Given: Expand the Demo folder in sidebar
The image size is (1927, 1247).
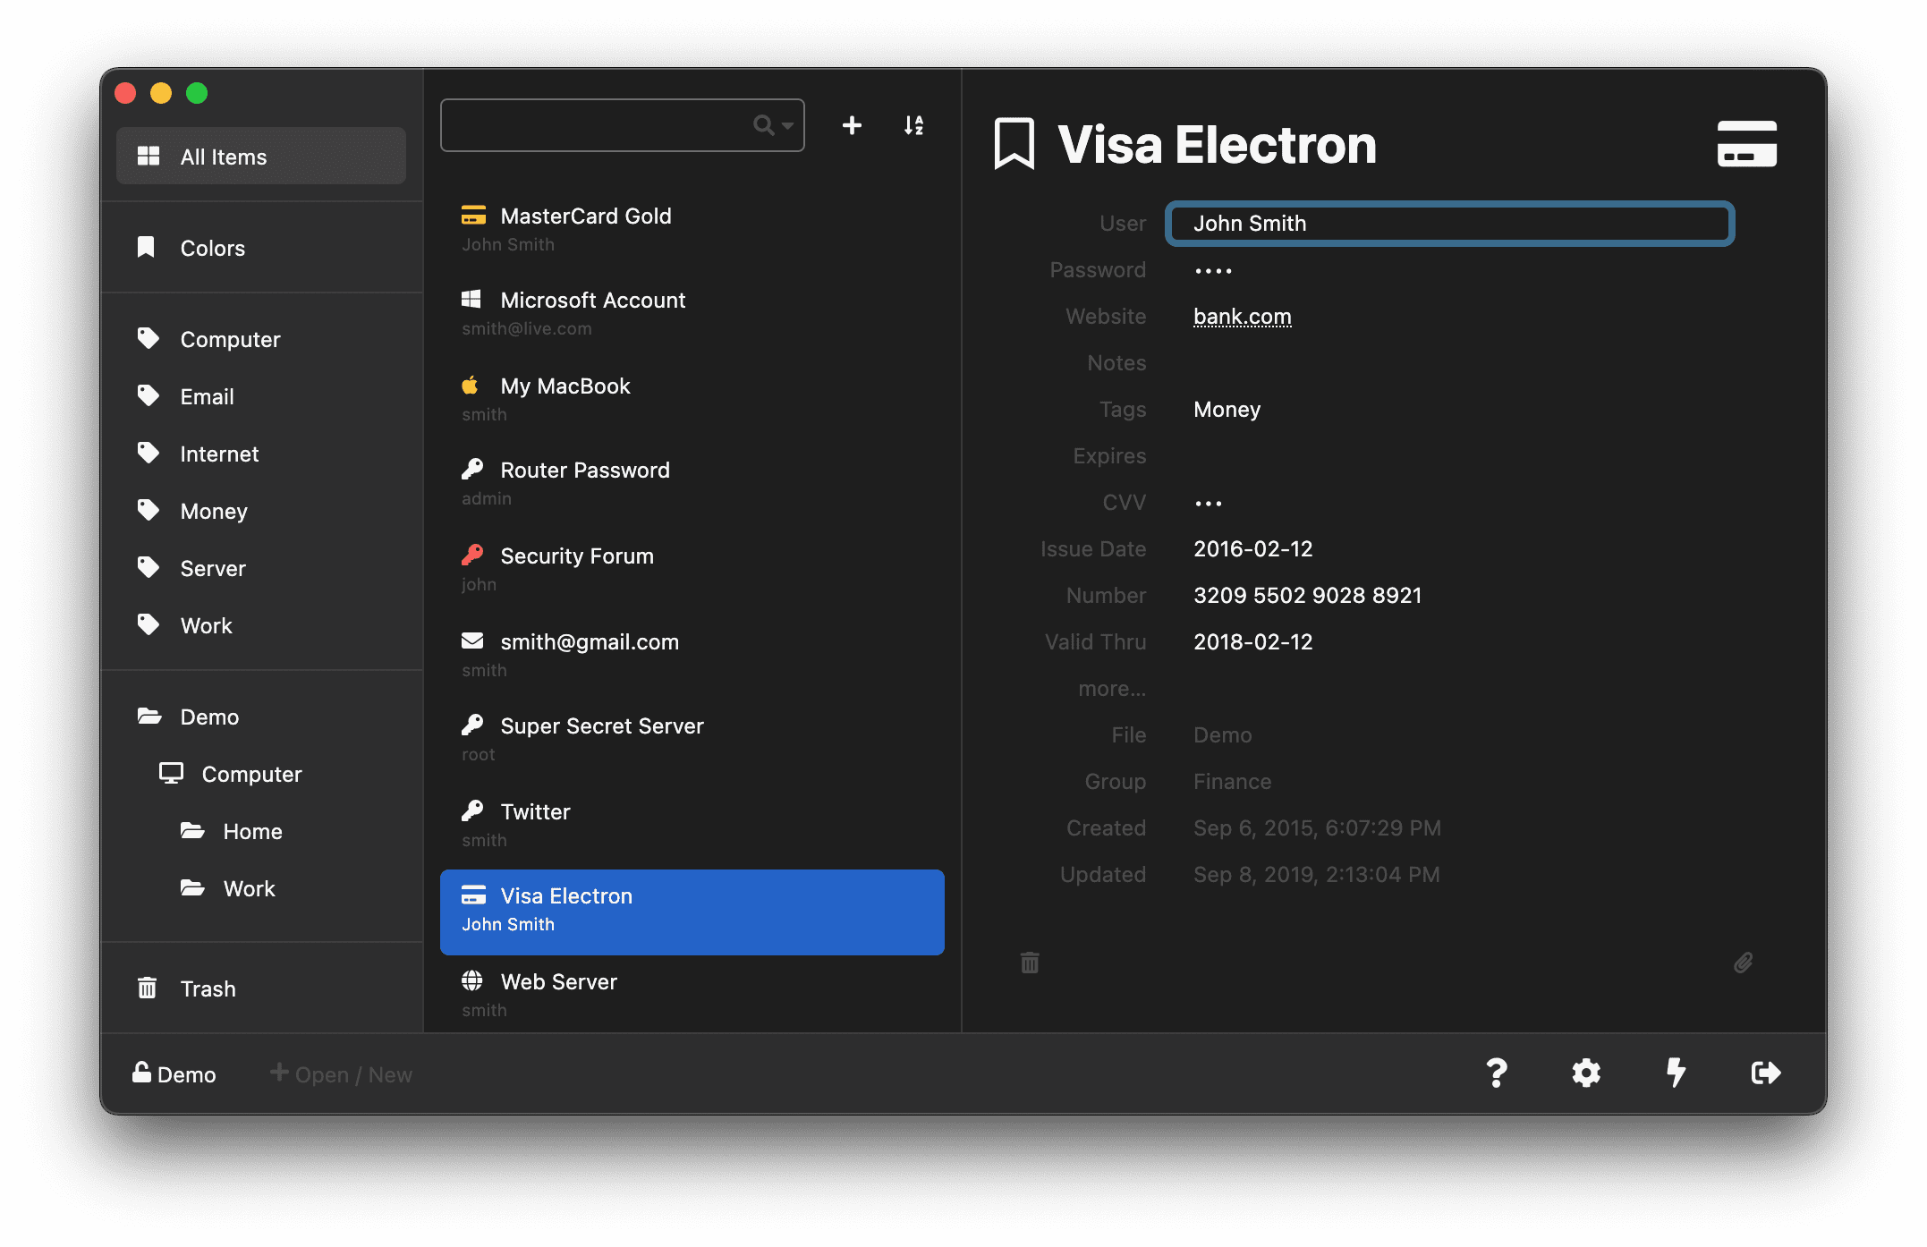Looking at the screenshot, I should (x=208, y=715).
